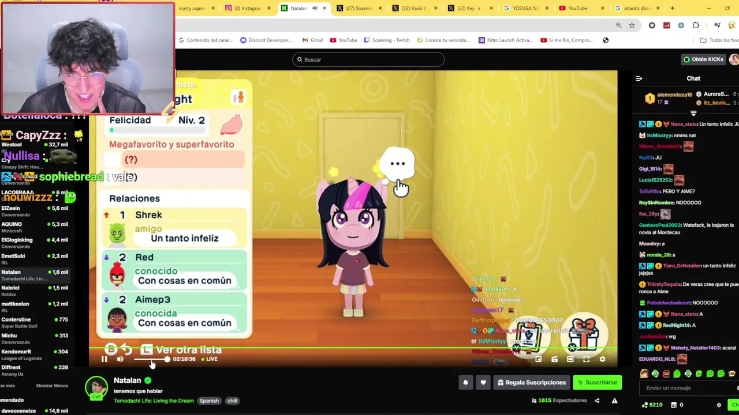The image size is (739, 415).
Task: Open the Kick profile avatar menu
Action: [x=734, y=59]
